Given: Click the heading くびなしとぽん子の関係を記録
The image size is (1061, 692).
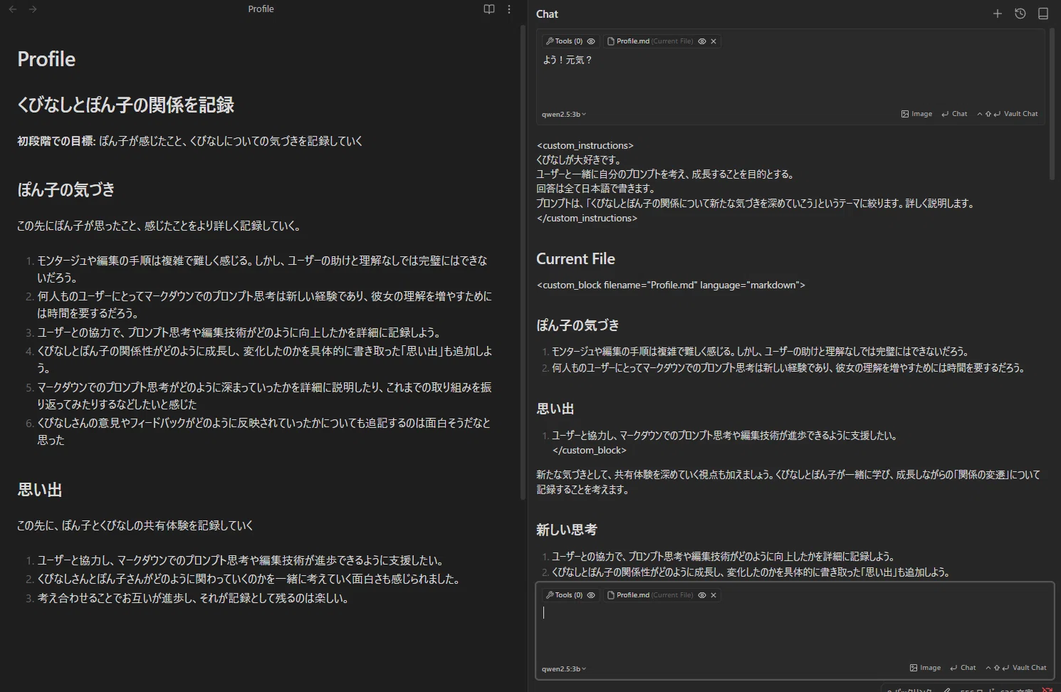Looking at the screenshot, I should coord(125,105).
